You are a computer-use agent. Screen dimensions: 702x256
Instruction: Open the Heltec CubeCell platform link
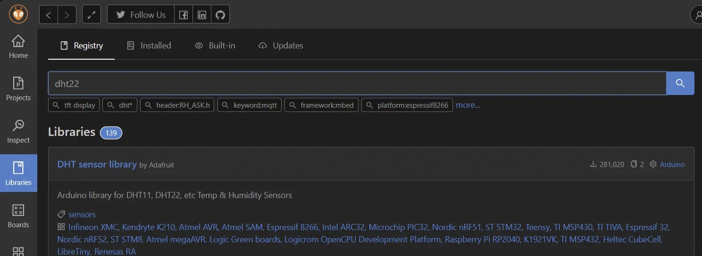click(x=633, y=240)
